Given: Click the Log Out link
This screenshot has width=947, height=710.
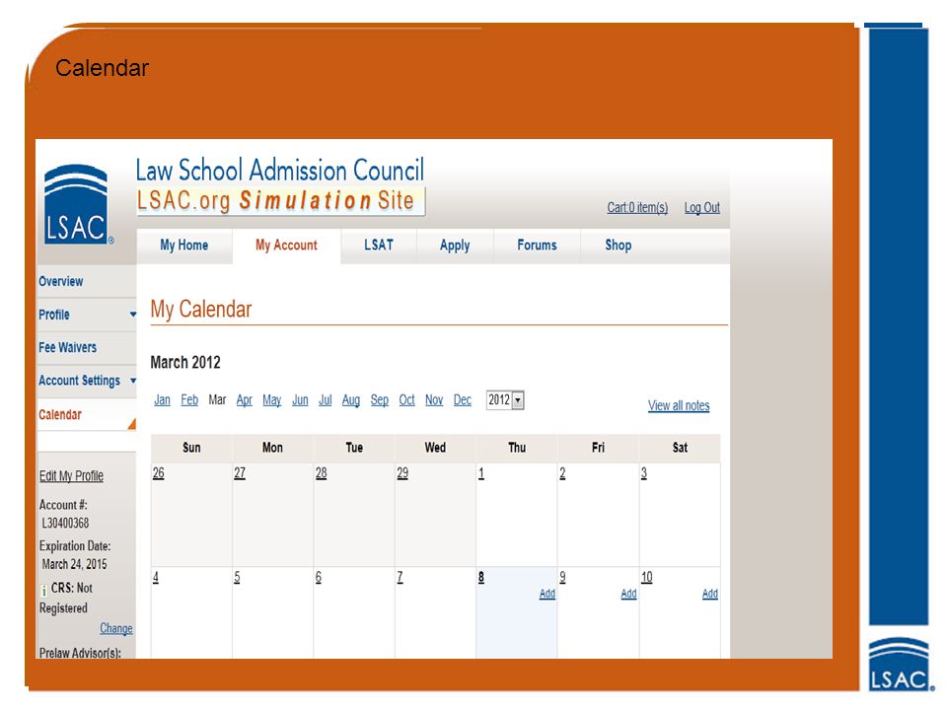Looking at the screenshot, I should [x=701, y=208].
